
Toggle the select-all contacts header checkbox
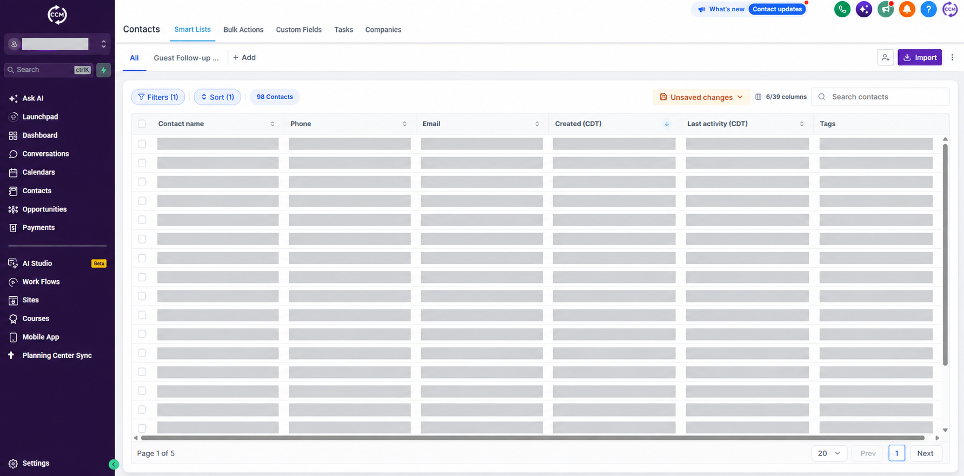tap(142, 124)
